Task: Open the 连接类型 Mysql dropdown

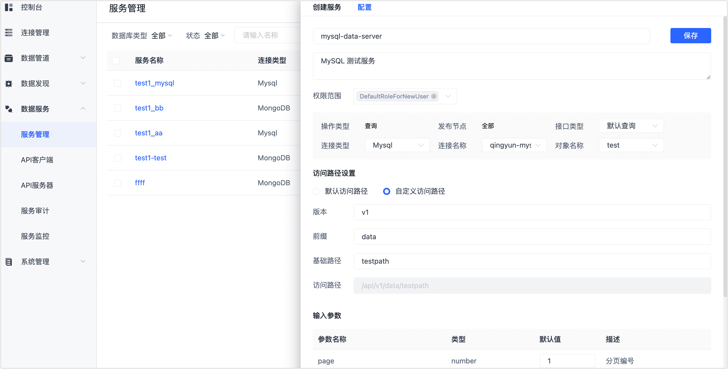Action: [x=397, y=145]
